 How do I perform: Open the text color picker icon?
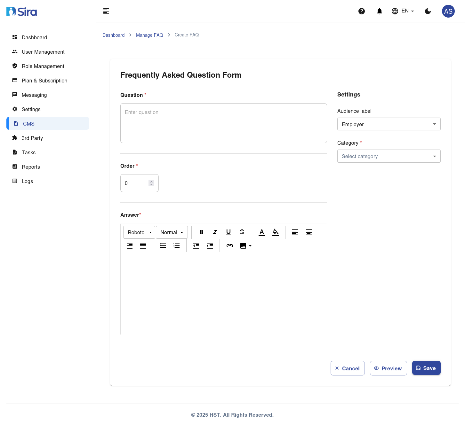coord(261,232)
